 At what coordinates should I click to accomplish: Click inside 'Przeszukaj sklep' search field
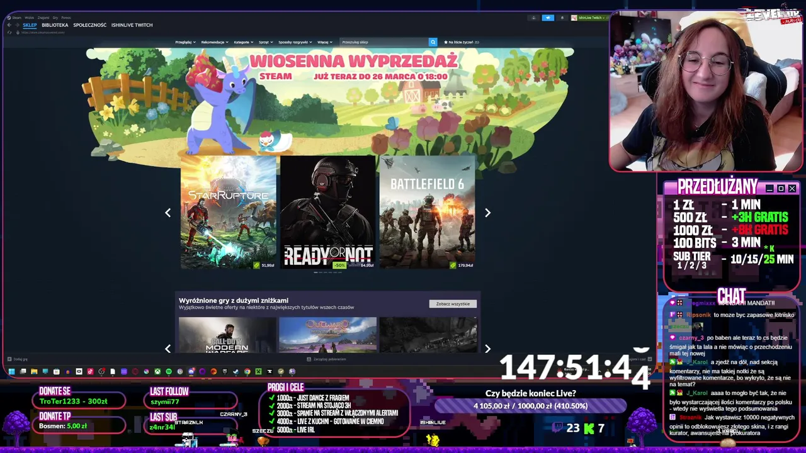[x=383, y=42]
